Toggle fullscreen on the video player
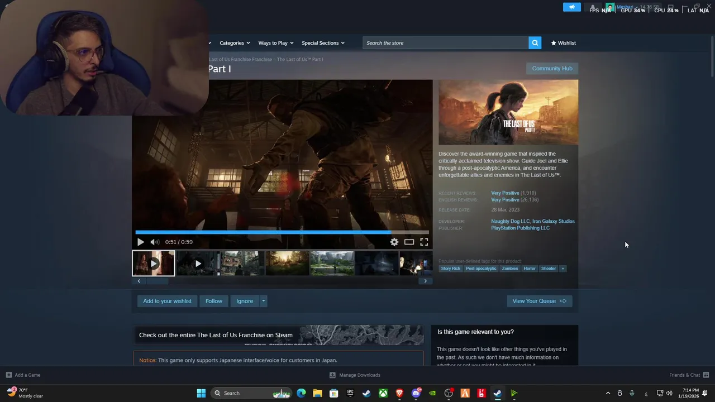The height and width of the screenshot is (402, 715). tap(424, 242)
